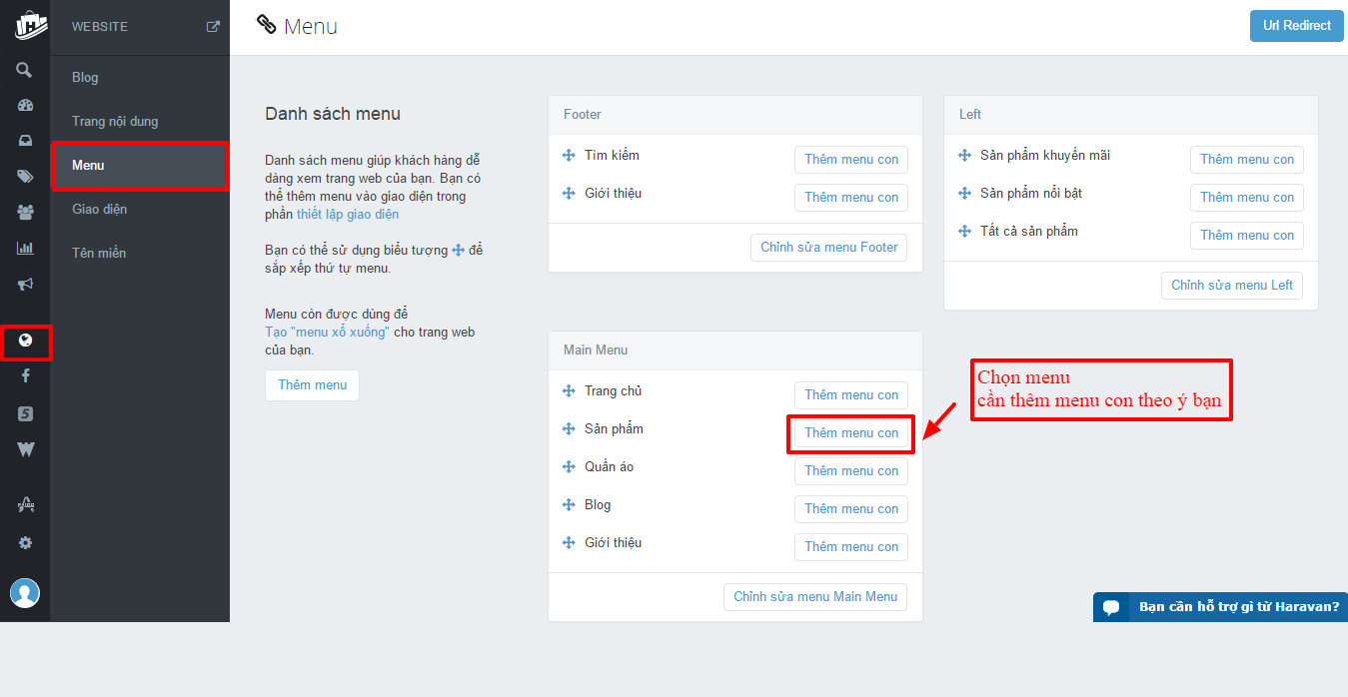Image resolution: width=1348 pixels, height=697 pixels.
Task: Click drag handle for Quần áo
Action: 569,467
